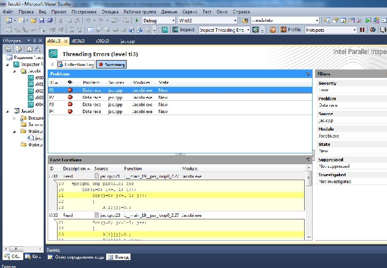
Task: Open the Файл menu
Action: [8, 11]
